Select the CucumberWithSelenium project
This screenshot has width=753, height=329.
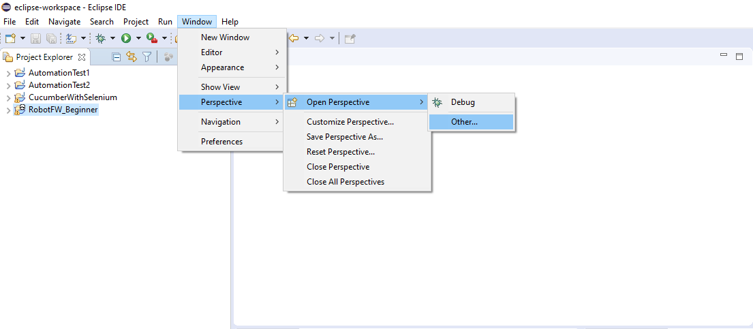72,97
